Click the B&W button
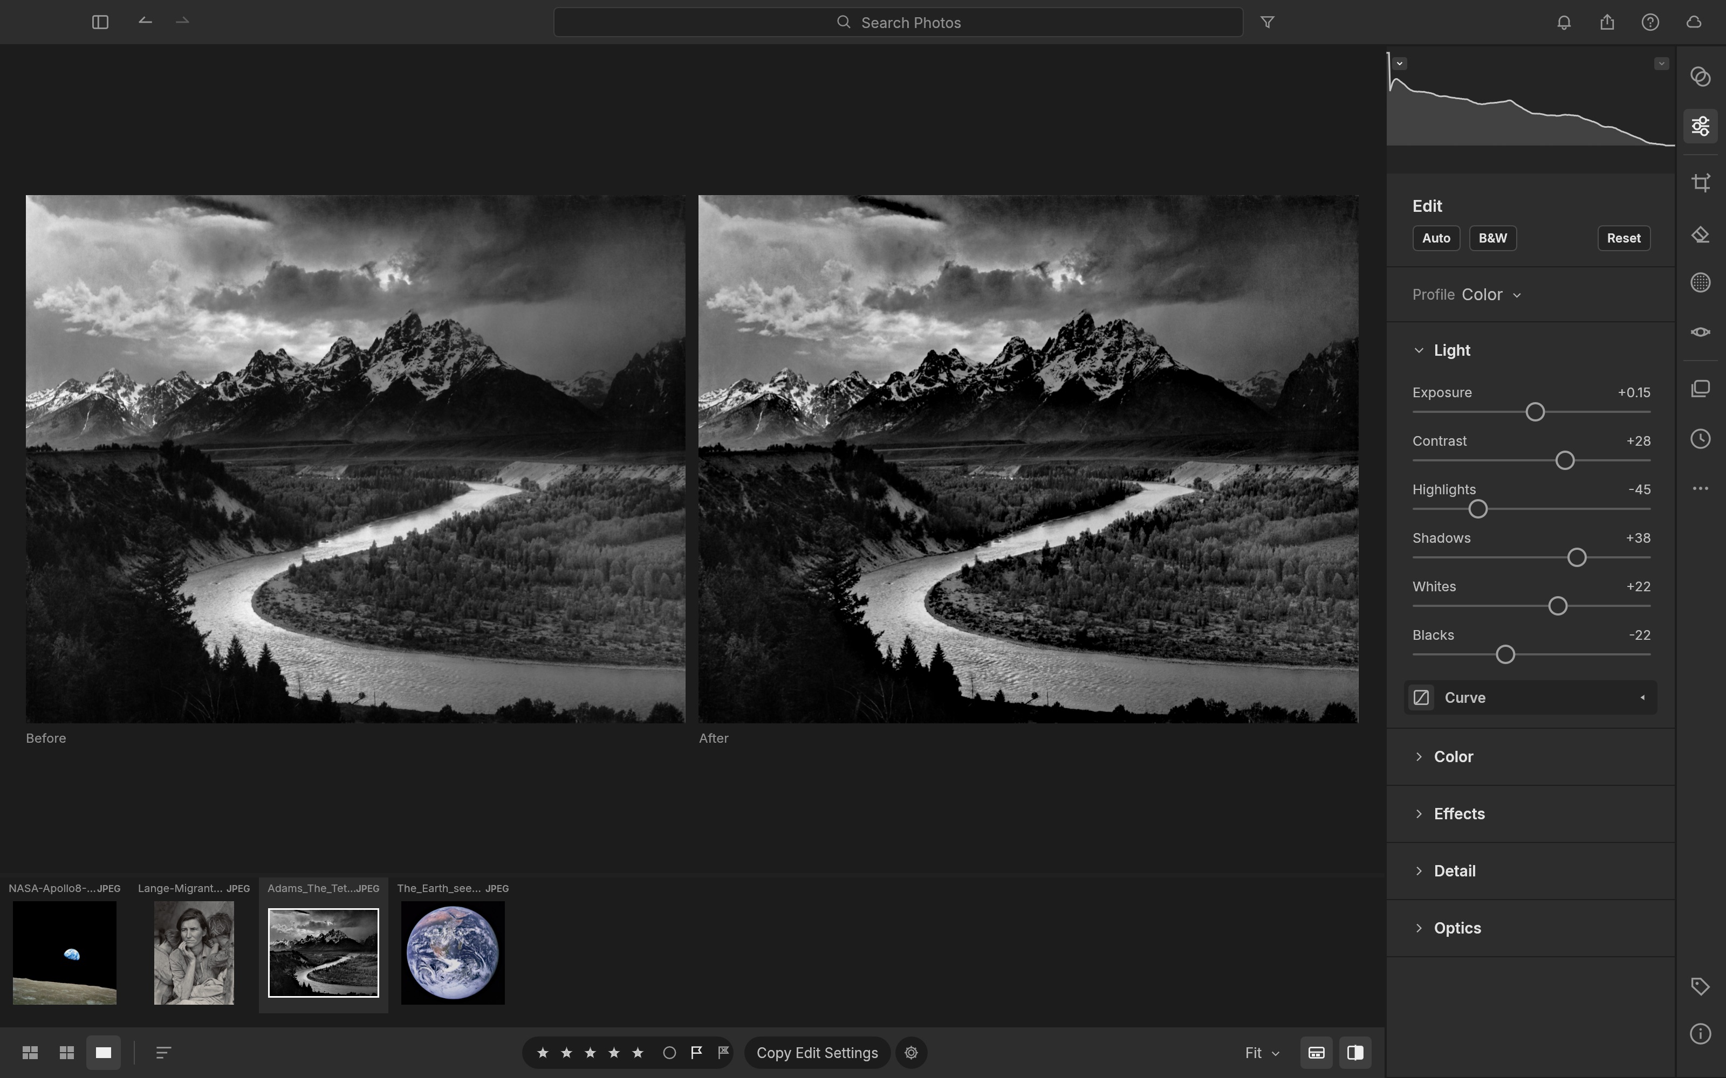 click(x=1492, y=238)
